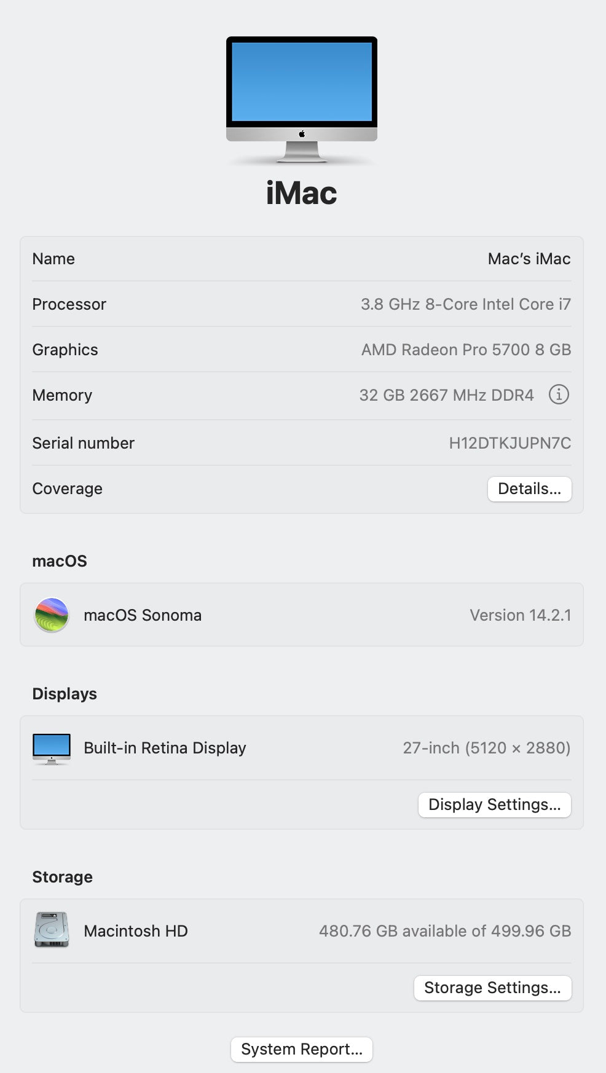
Task: Click the Version 14.2.1 text
Action: click(520, 616)
